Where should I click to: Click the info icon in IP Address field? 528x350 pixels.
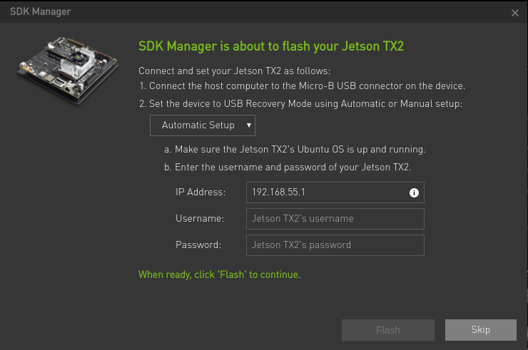413,192
